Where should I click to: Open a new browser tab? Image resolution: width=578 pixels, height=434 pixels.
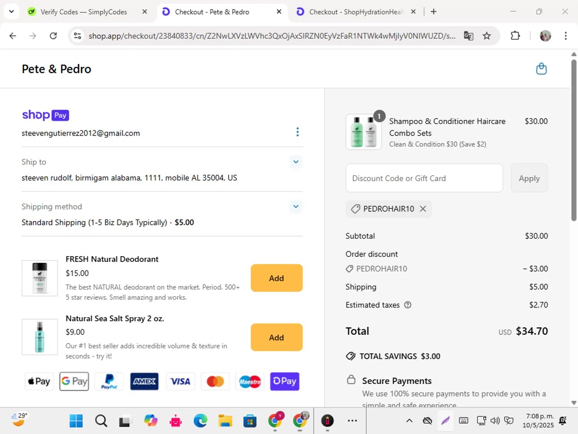pyautogui.click(x=434, y=12)
